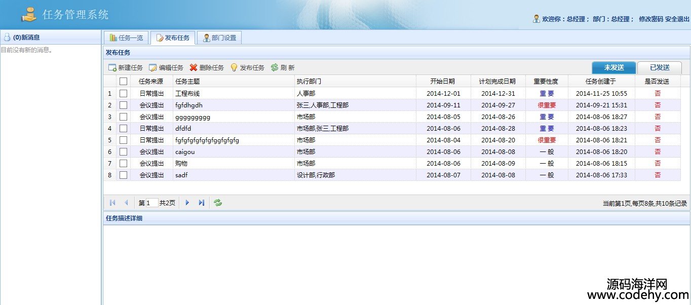Click the 新建任务 (new task) icon

tap(112, 68)
